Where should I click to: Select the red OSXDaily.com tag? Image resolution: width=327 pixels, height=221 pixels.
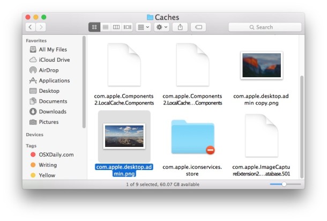56,154
